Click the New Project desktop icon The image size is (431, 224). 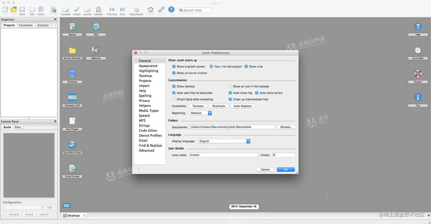coord(72,121)
